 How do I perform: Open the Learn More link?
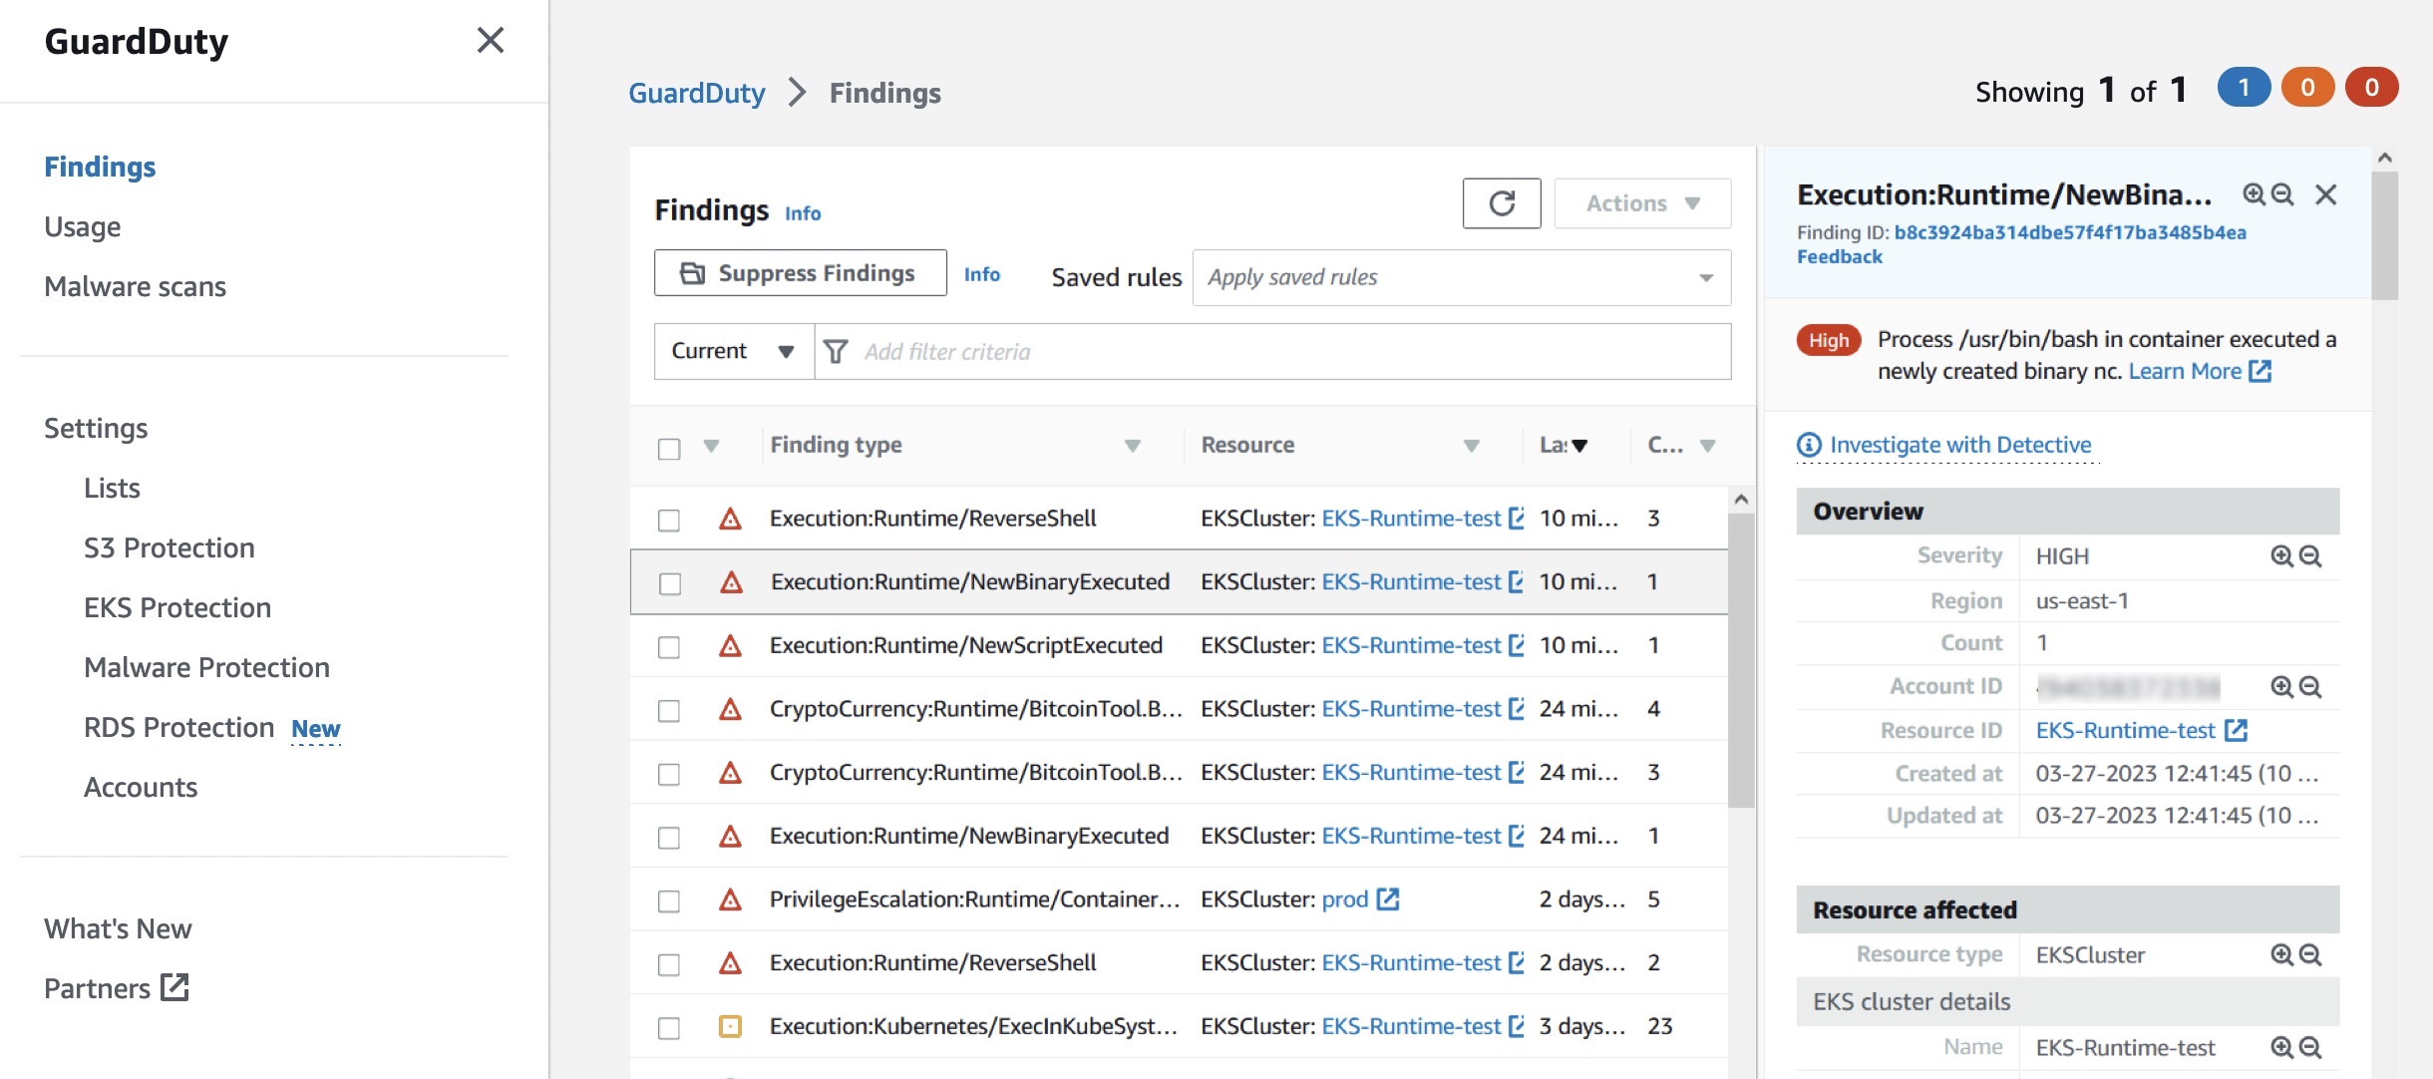[x=2185, y=371]
